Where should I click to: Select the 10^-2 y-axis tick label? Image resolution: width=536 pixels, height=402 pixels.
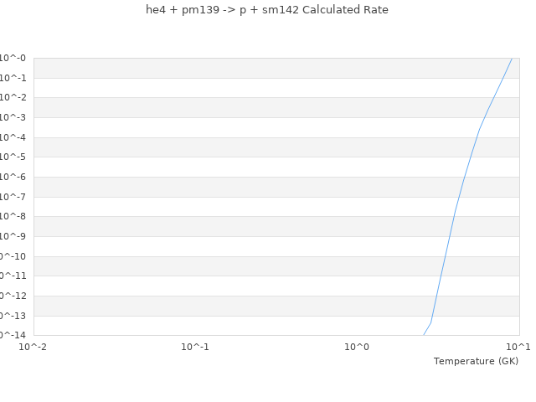[x=13, y=98]
